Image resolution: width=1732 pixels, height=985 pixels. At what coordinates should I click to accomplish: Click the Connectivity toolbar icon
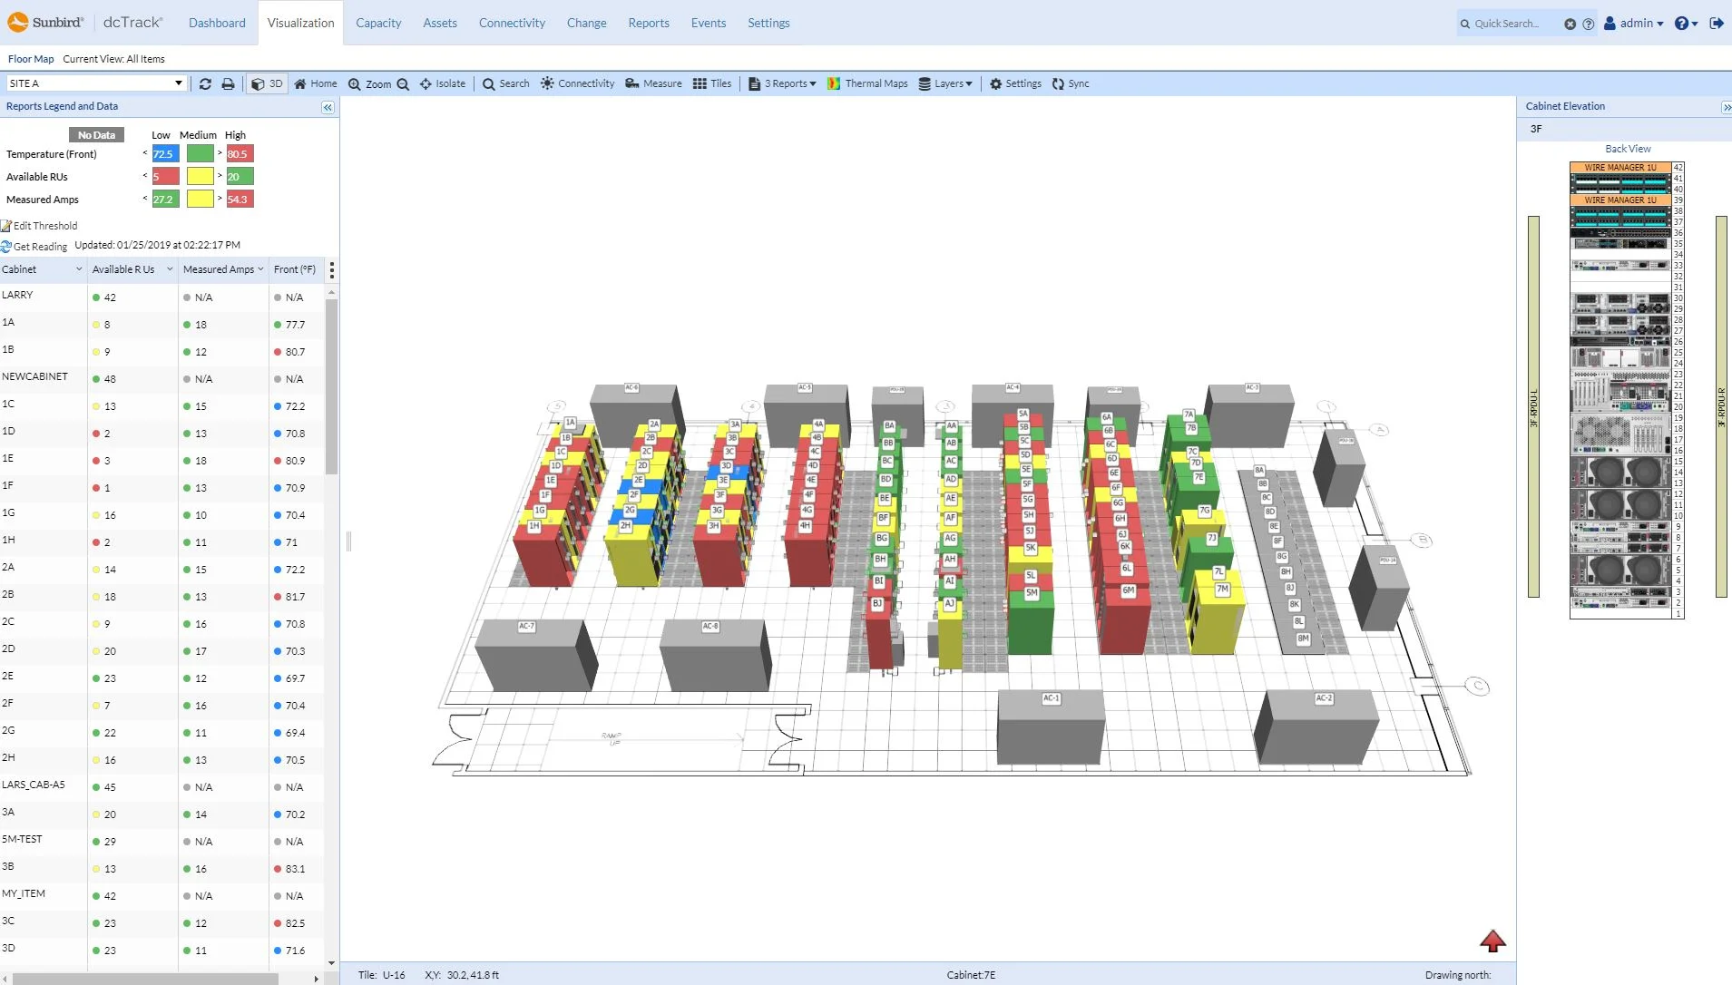[577, 83]
